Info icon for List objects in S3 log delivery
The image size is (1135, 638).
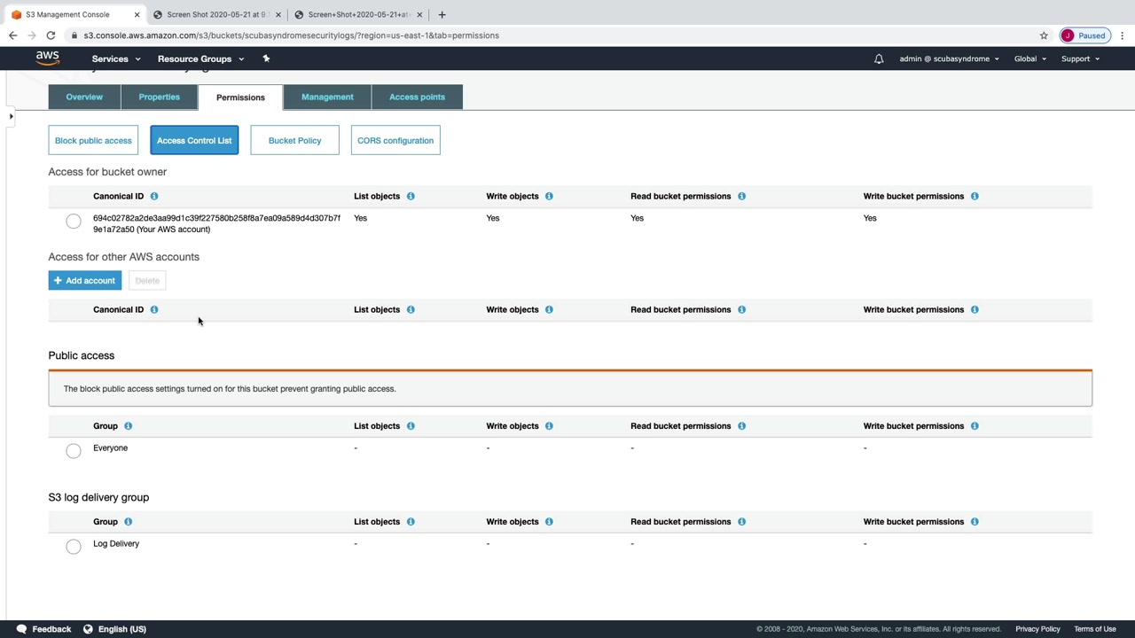[x=411, y=521]
